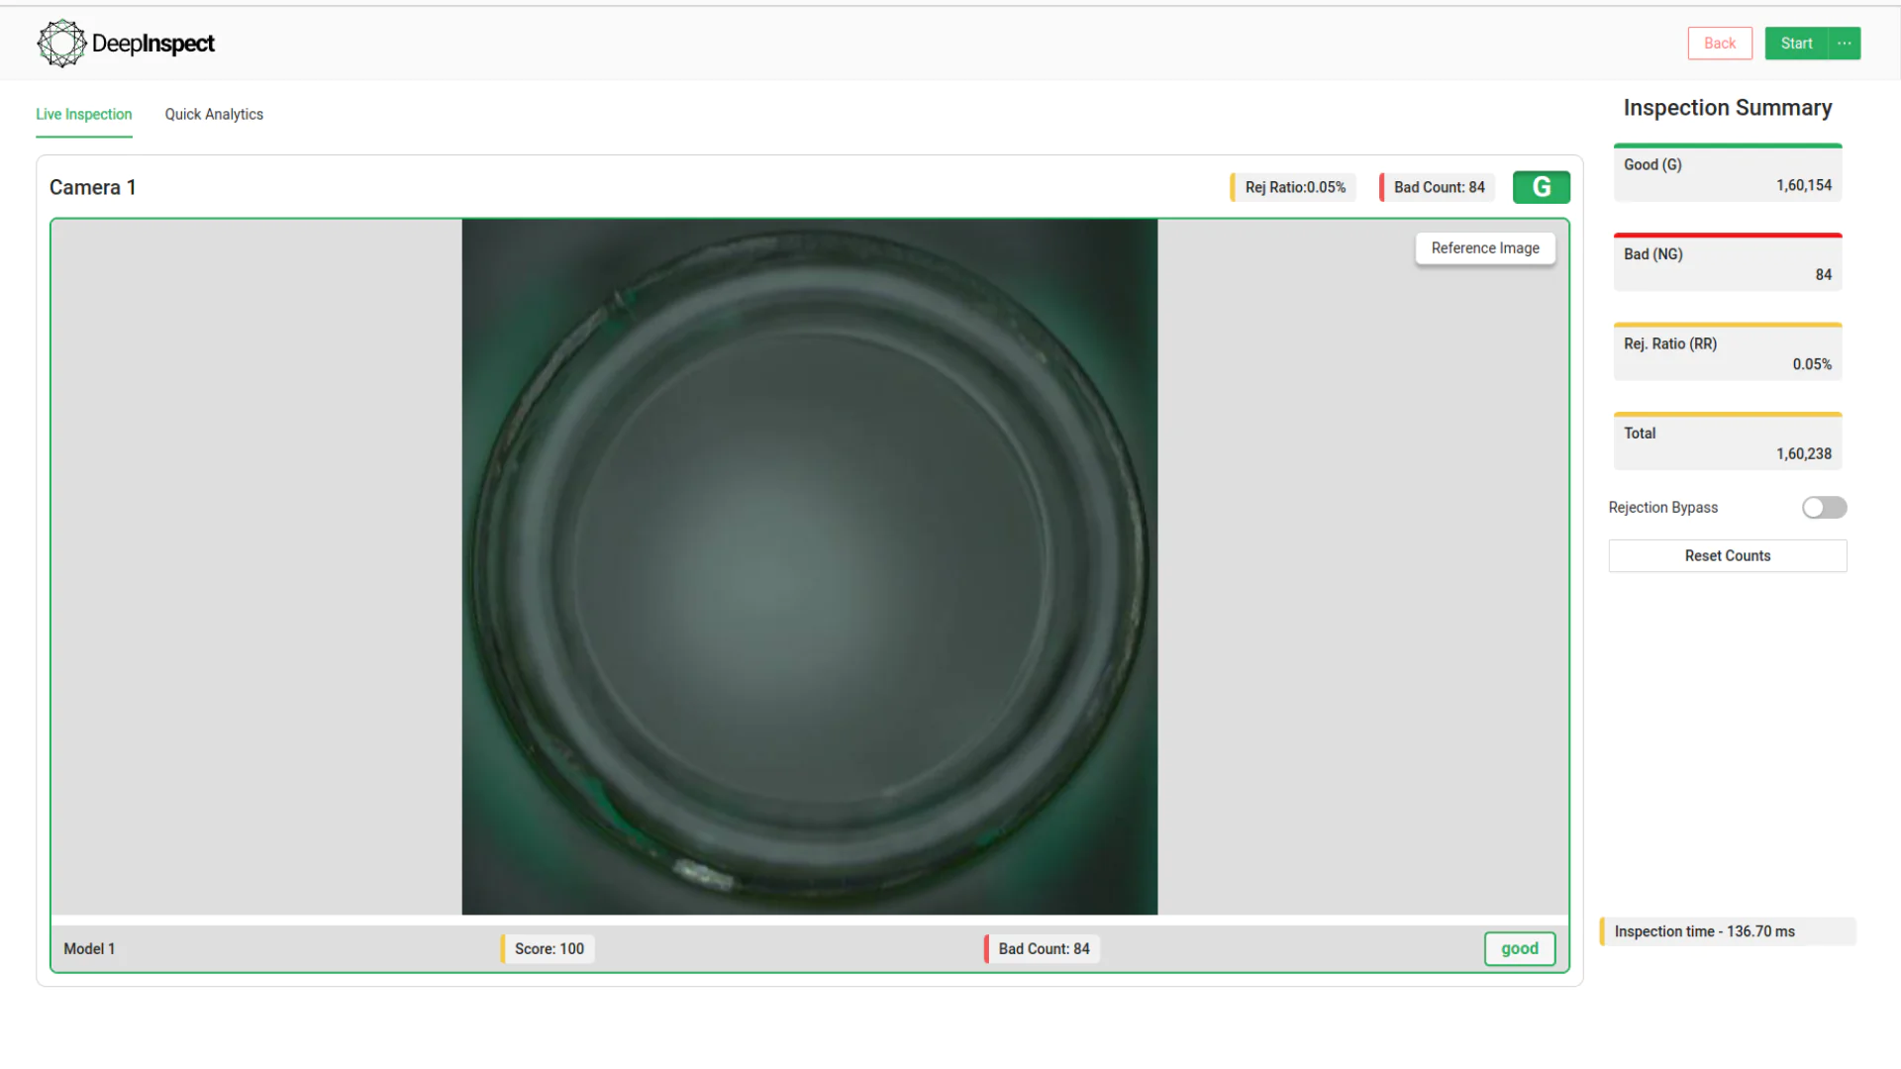Click the Good (G) summary card
Image resolution: width=1901 pixels, height=1069 pixels.
point(1727,172)
